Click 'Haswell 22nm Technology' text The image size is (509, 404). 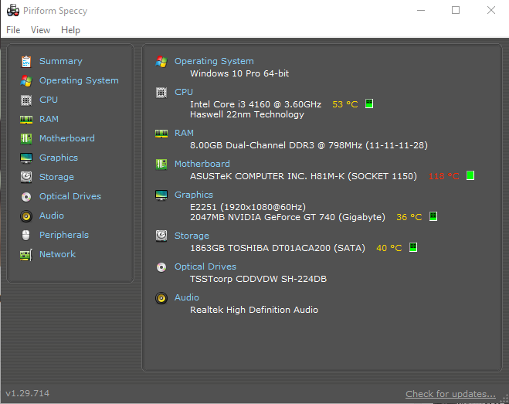247,114
